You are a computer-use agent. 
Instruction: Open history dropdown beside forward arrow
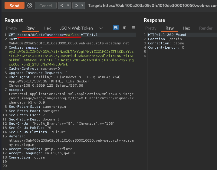click(82, 5)
